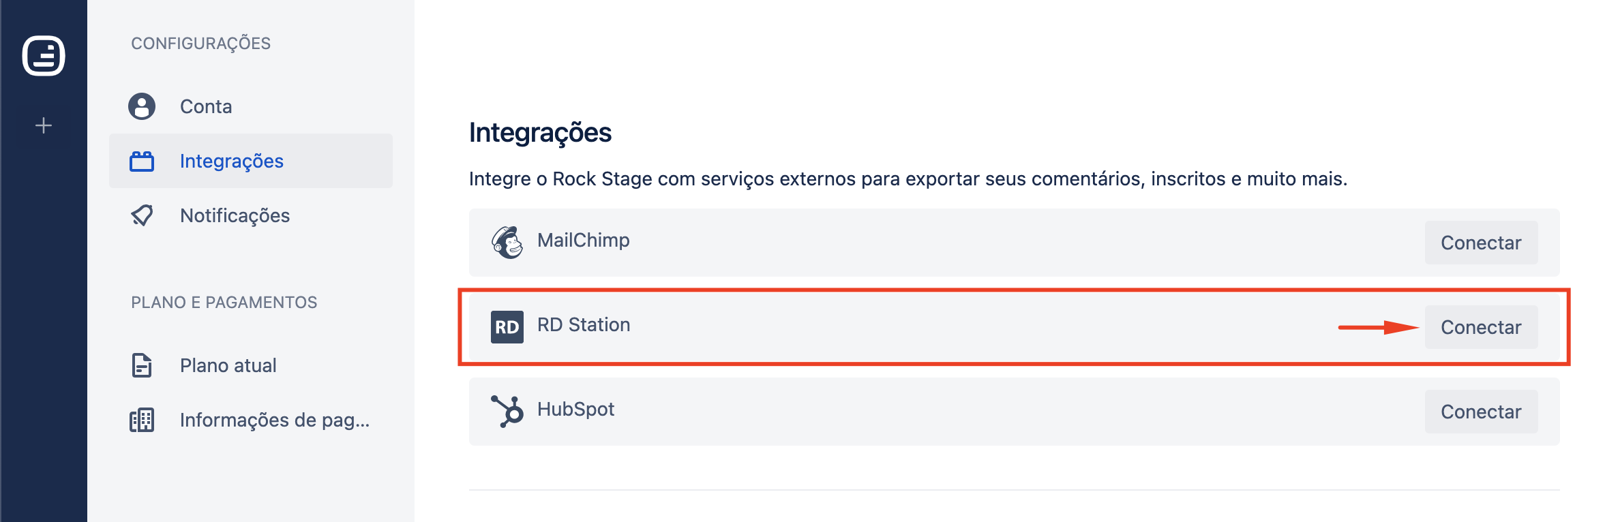Select Integrações in the settings sidebar
The width and height of the screenshot is (1620, 522).
[x=251, y=161]
